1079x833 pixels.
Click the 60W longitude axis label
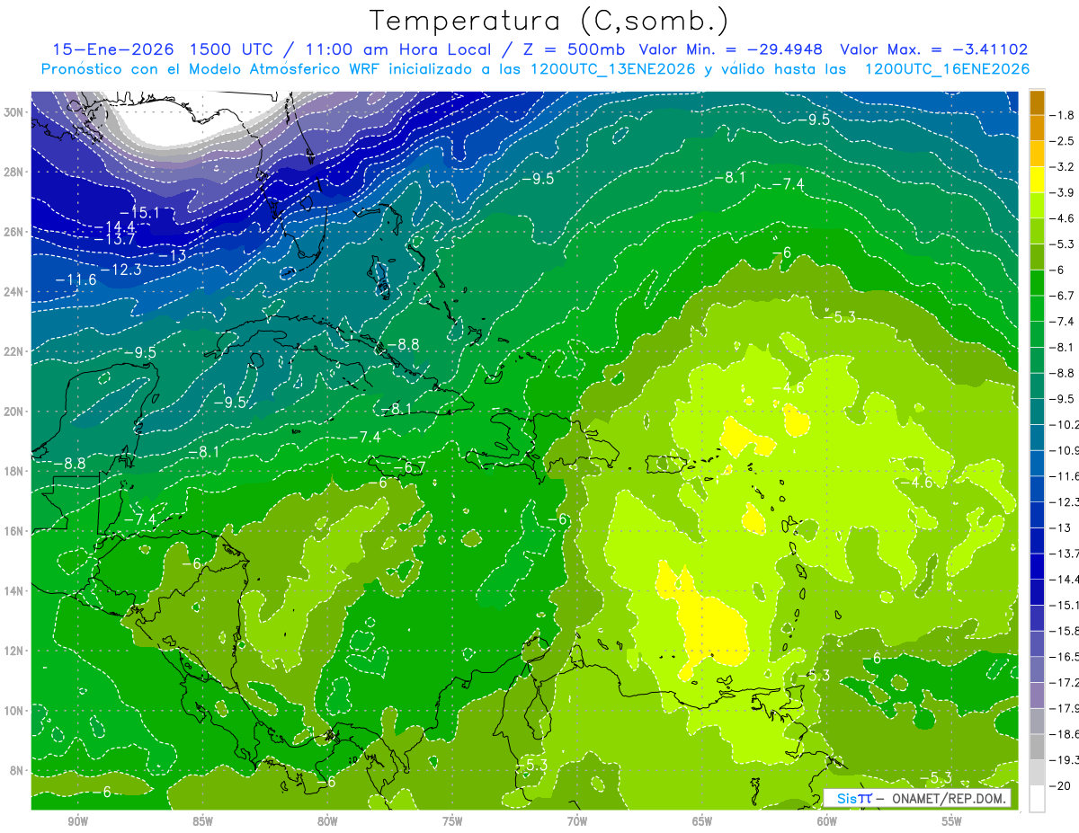point(827,822)
